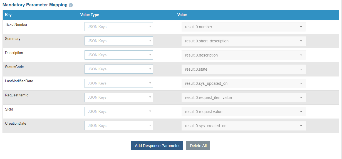Expand the result.0.sys_created_on value dropdown

coord(244,126)
